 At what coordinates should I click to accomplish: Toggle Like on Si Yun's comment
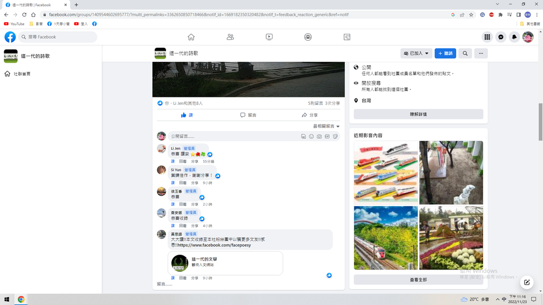173,183
